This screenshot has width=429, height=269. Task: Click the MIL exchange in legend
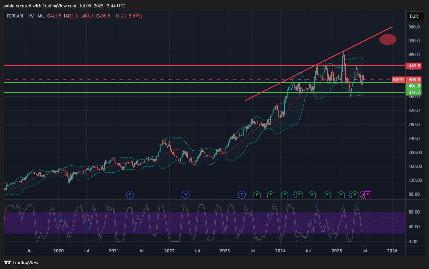[x=41, y=16]
